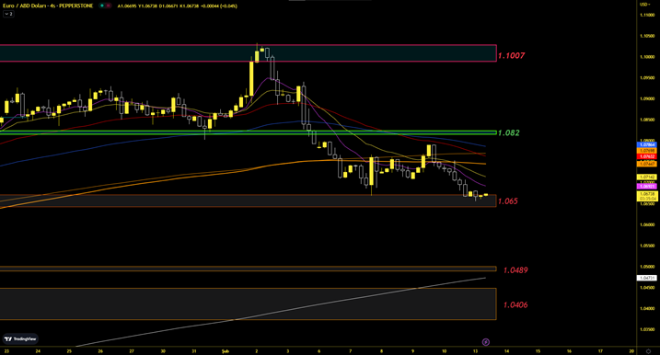Click 1.09000 on the price axis

click(x=647, y=98)
